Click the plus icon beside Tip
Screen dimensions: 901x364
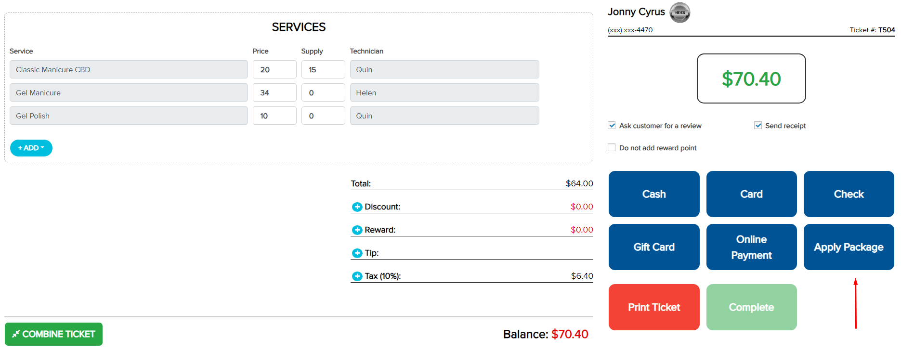[357, 253]
